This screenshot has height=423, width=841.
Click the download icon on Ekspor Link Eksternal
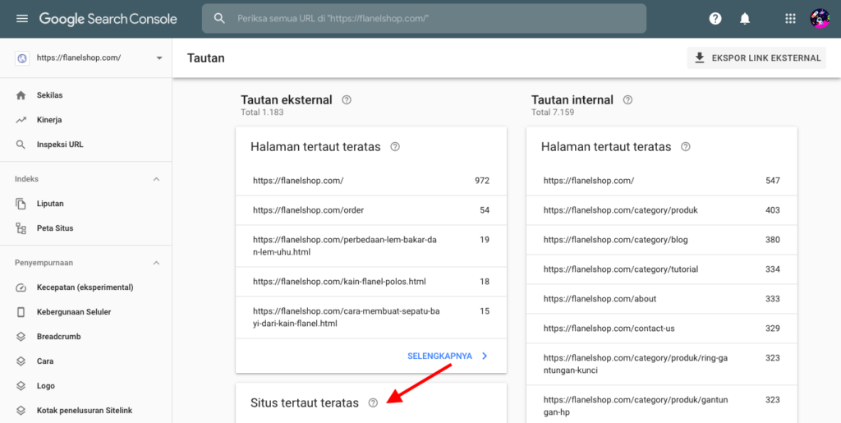click(700, 57)
